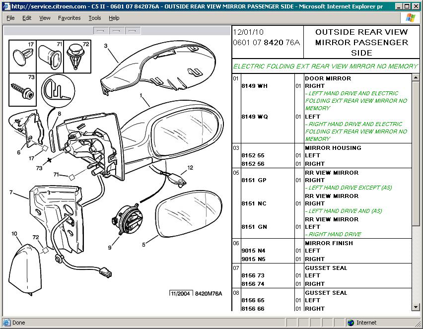Click part number 8152 56
Screen dimensions: 423x329
[x=253, y=164]
